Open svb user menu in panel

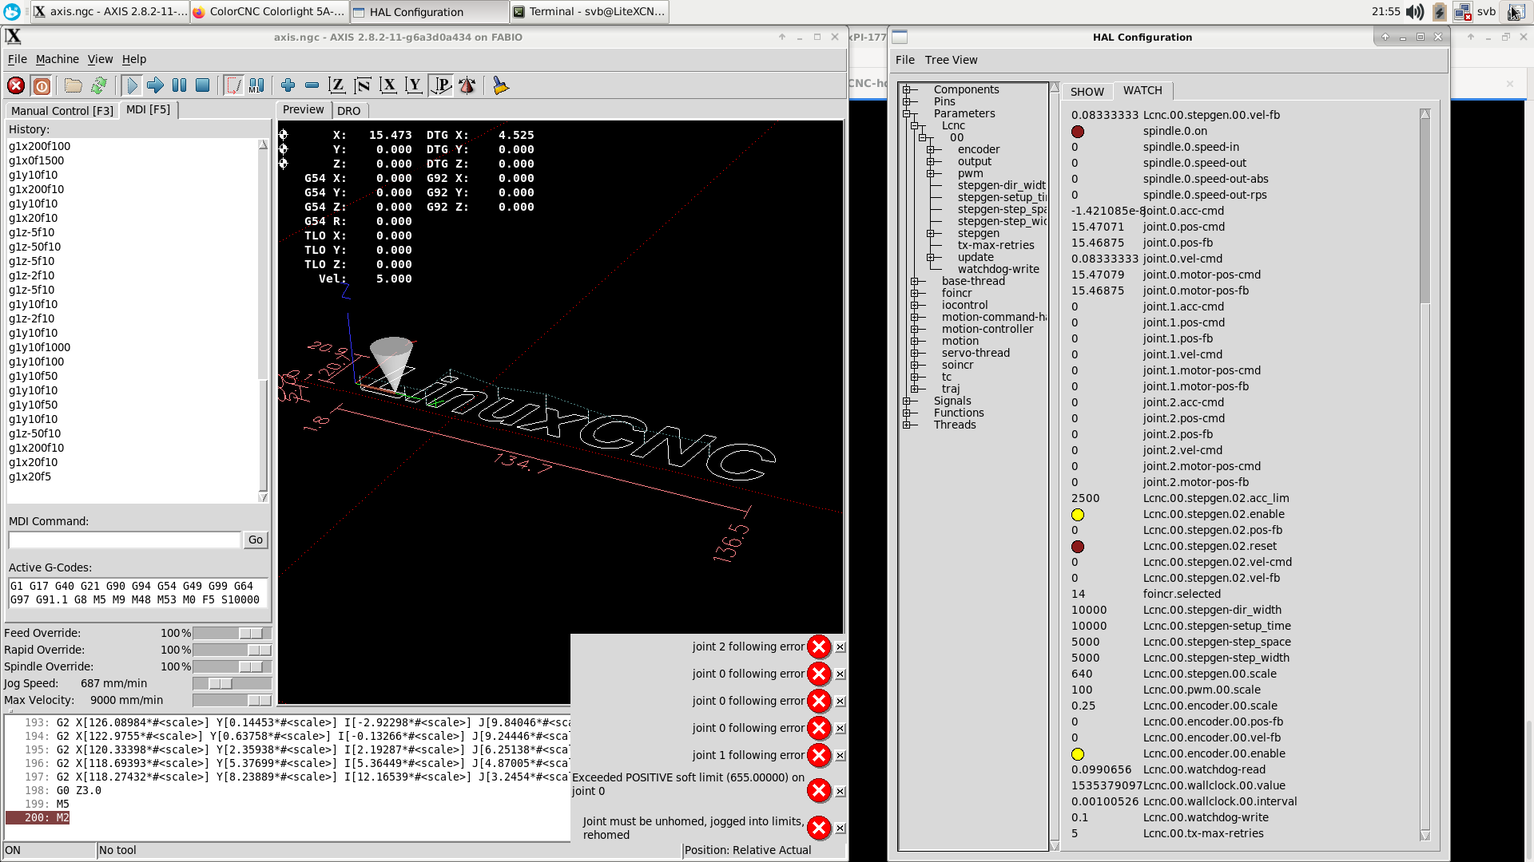pos(1487,11)
